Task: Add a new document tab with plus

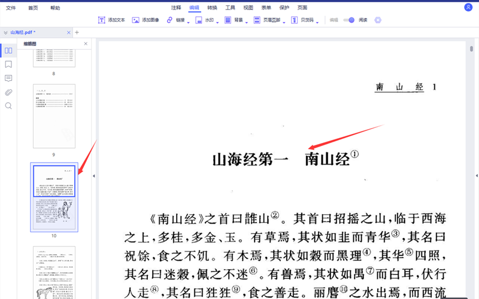Action: (x=77, y=32)
